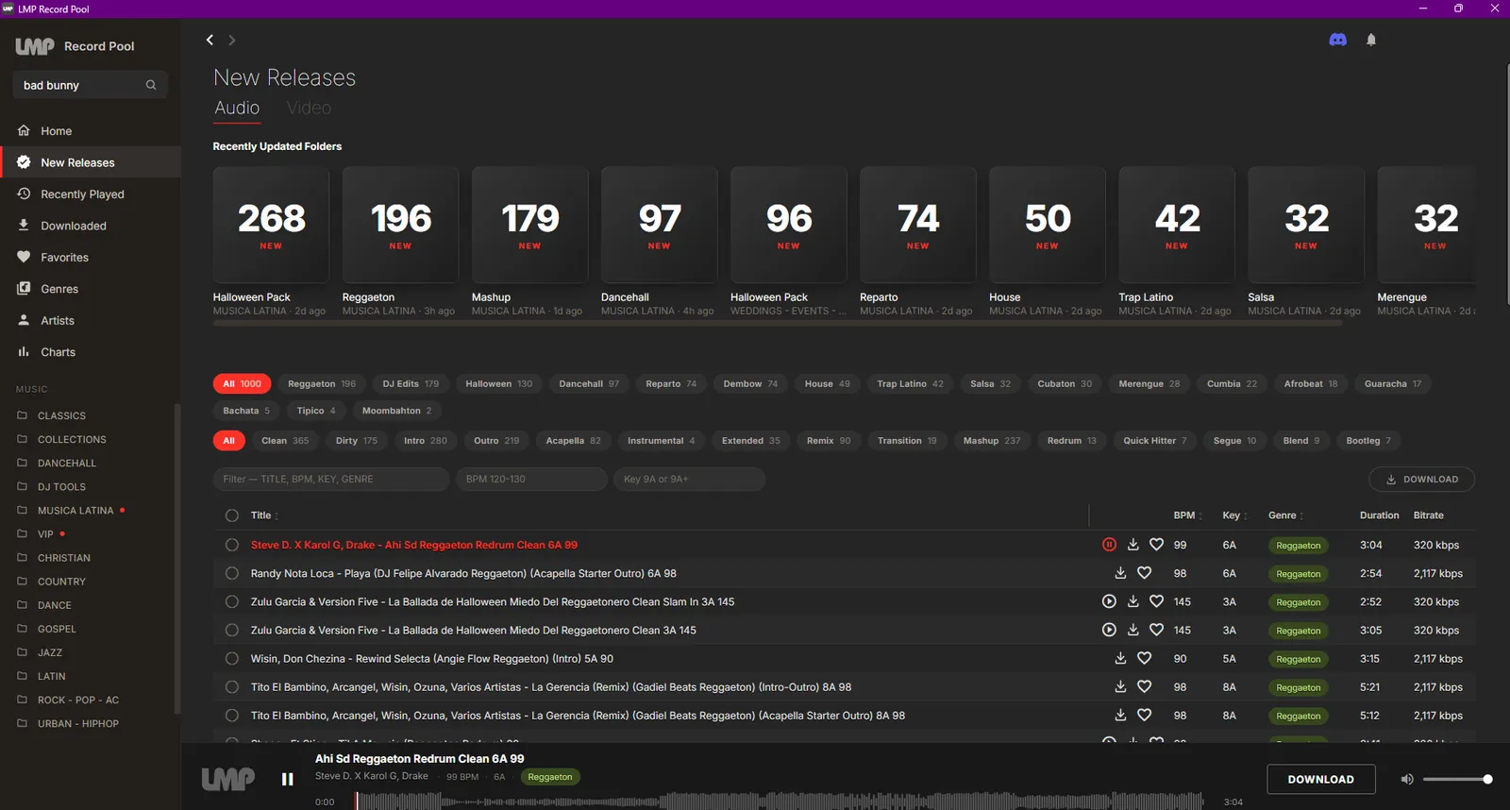Select the Randy Nota Loca track checkbox
Image resolution: width=1510 pixels, height=810 pixels.
click(x=232, y=573)
